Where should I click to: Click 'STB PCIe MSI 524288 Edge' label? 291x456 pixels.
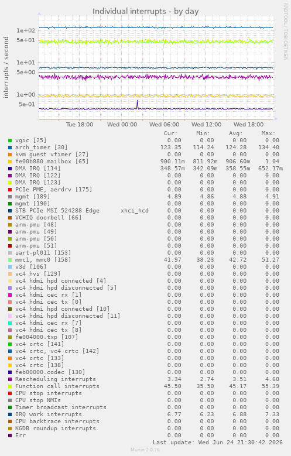coord(57,211)
